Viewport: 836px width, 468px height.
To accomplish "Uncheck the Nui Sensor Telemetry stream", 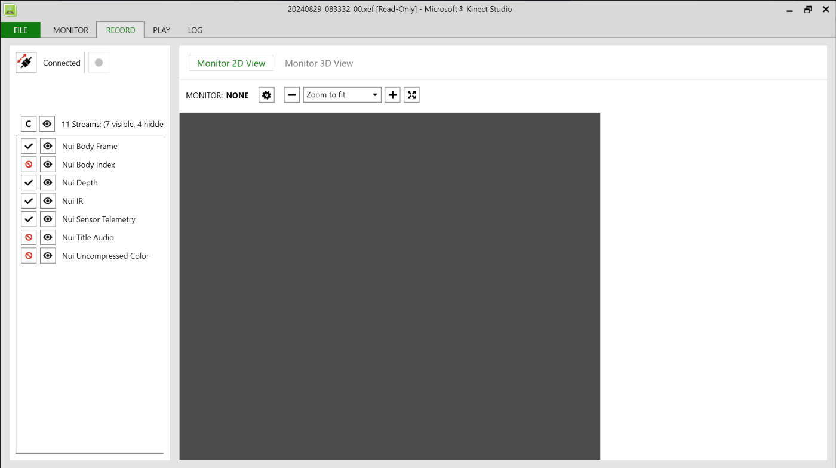I will click(x=29, y=219).
